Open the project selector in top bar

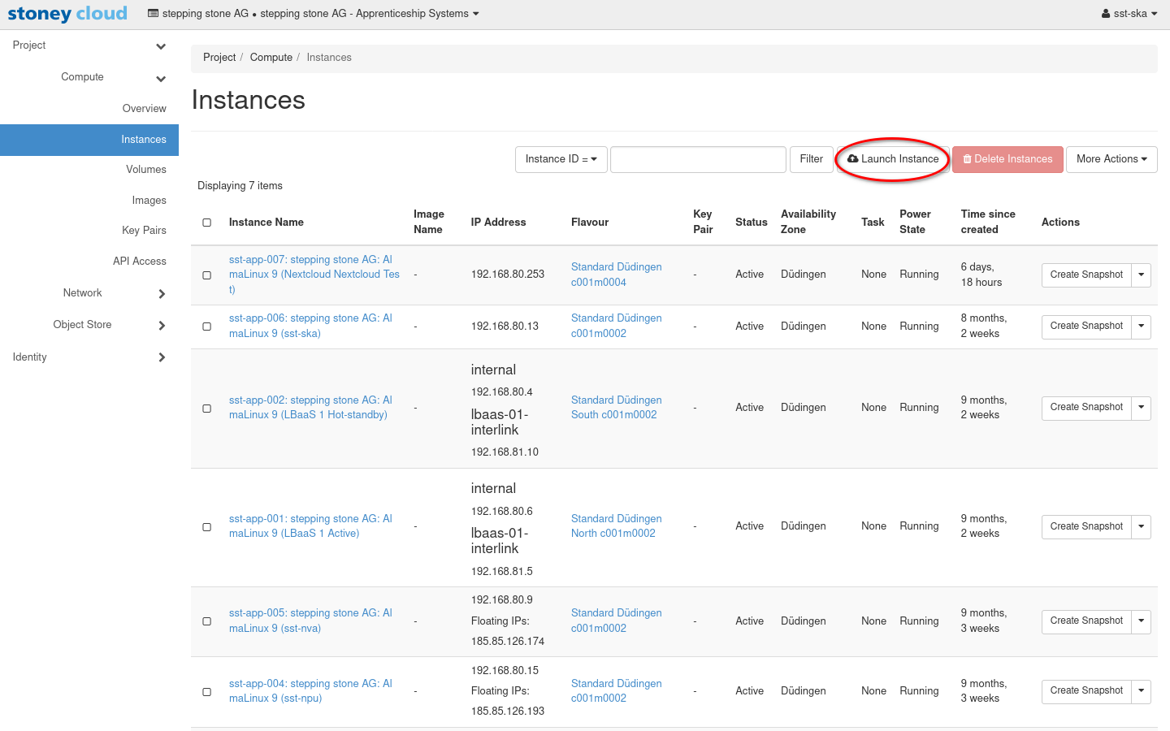(314, 14)
